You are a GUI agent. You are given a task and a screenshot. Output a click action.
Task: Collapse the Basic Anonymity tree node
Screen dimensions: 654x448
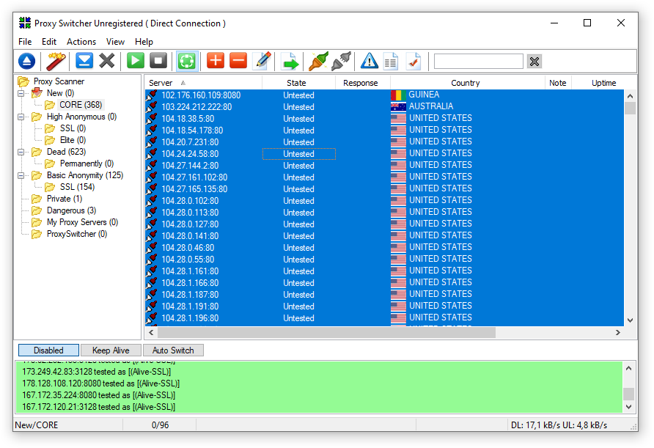[x=23, y=175]
